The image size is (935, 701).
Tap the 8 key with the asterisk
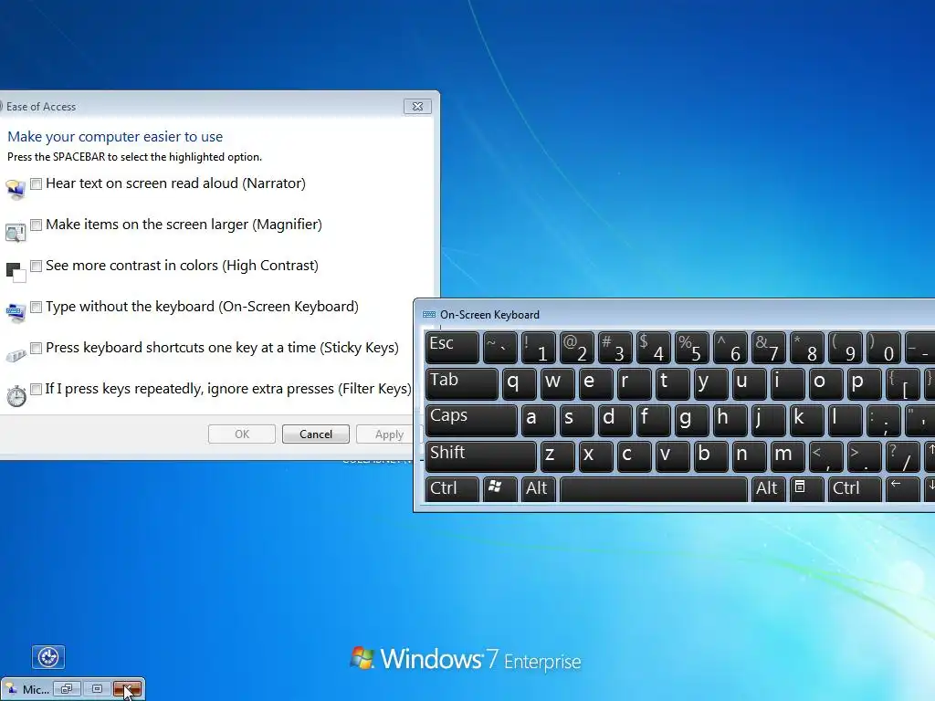(x=807, y=348)
